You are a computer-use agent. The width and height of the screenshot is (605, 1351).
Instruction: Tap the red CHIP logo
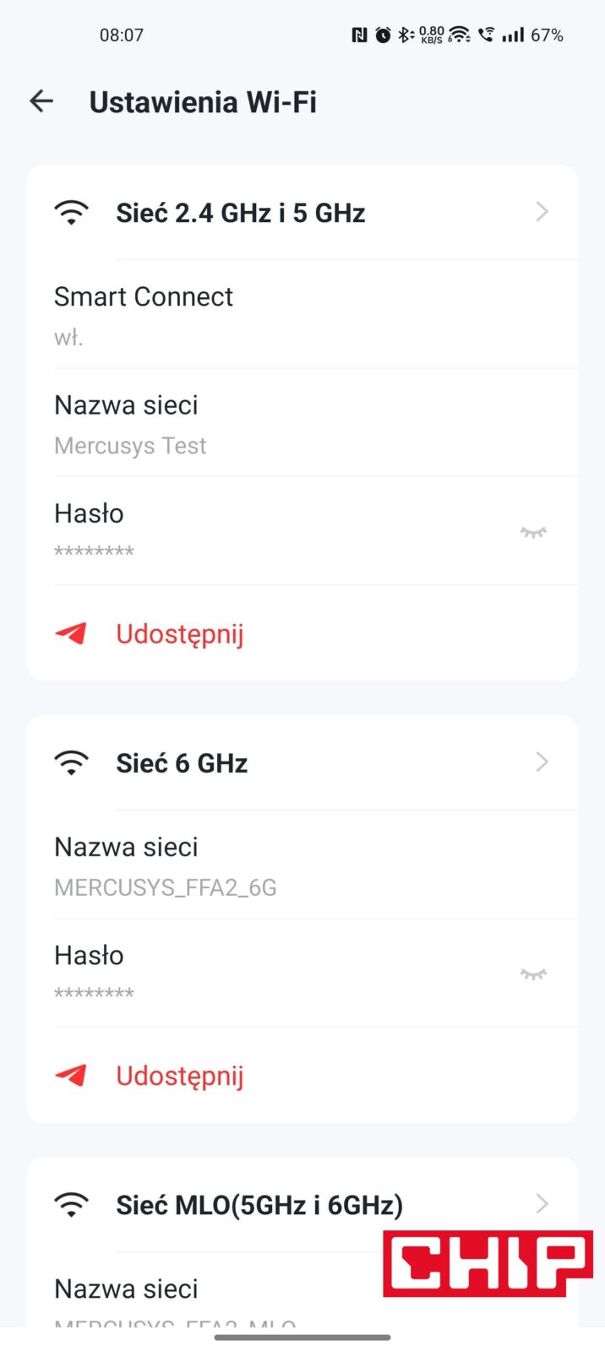point(488,1263)
